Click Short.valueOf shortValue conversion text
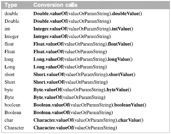Screen dimensions: 171x134 pyautogui.click(x=84, y=75)
